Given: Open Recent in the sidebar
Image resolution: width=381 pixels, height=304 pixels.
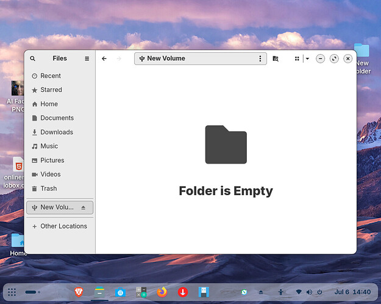Looking at the screenshot, I should pyautogui.click(x=60, y=76).
